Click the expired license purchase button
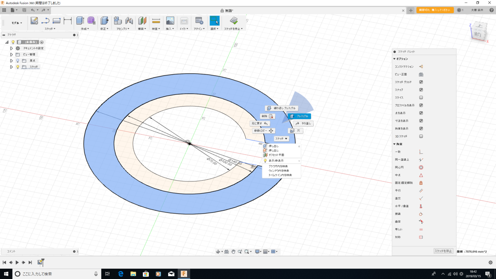Viewport: 496px width, 279px height. pos(435,10)
